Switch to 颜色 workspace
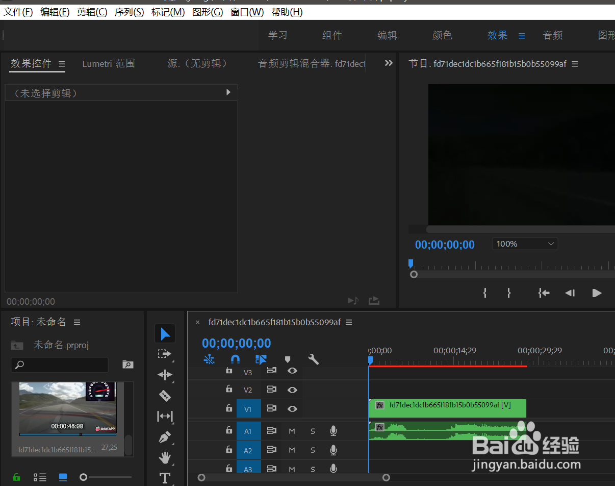Screen dimensions: 615x486 442,35
